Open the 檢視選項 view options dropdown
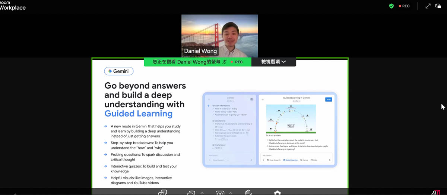447x195 pixels. point(273,62)
